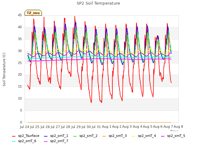
Task: Click the Aug 6 x-axis tick label
Action: pyautogui.click(x=158, y=127)
